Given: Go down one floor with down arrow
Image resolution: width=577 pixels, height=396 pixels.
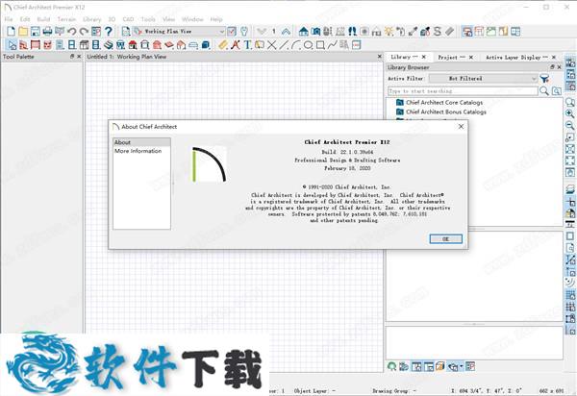Looking at the screenshot, I should (262, 32).
